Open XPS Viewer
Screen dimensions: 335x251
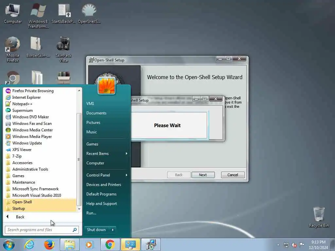point(40,150)
